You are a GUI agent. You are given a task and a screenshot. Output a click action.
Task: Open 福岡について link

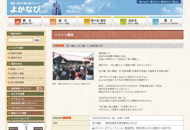tap(17, 69)
